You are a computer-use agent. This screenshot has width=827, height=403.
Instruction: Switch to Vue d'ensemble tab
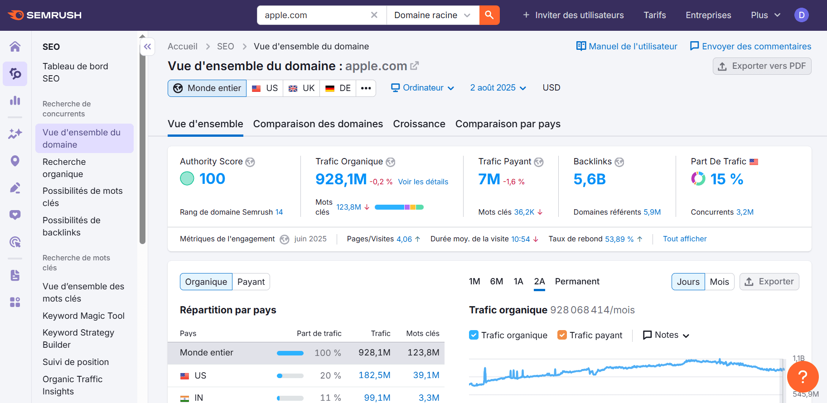(x=205, y=124)
